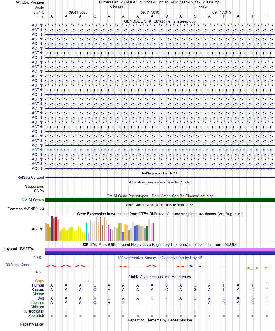
Task: Click the Elephant alignment row label
Action: pyautogui.click(x=36, y=302)
